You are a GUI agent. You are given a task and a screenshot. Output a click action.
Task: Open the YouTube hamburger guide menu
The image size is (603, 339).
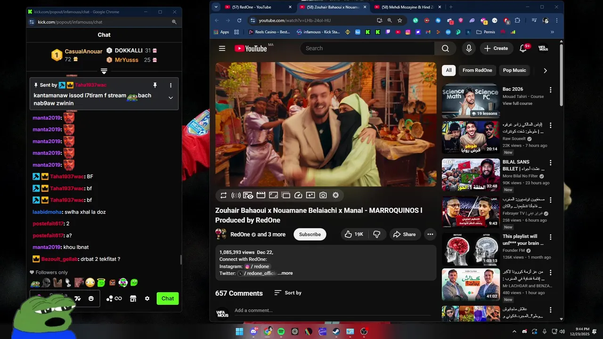222,48
